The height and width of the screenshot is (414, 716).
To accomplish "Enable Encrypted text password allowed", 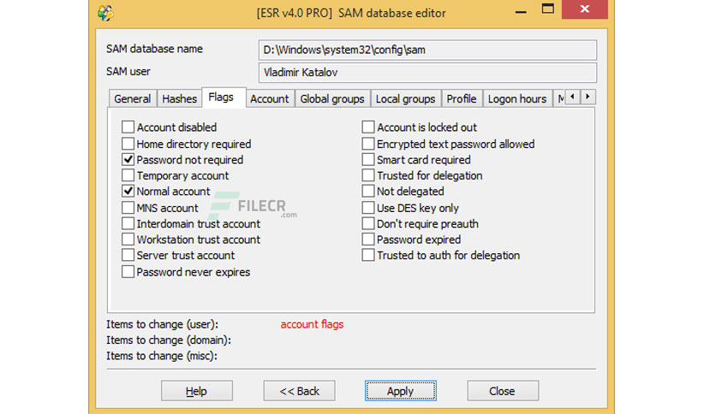I will point(368,144).
